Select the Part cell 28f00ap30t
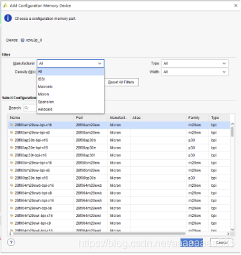Screen dimensions: 241x255 (91, 155)
